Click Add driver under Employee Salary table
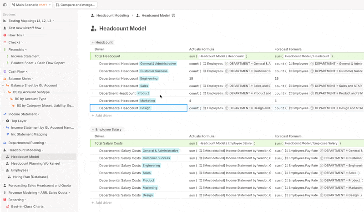This screenshot has height=212, width=364. [101, 203]
